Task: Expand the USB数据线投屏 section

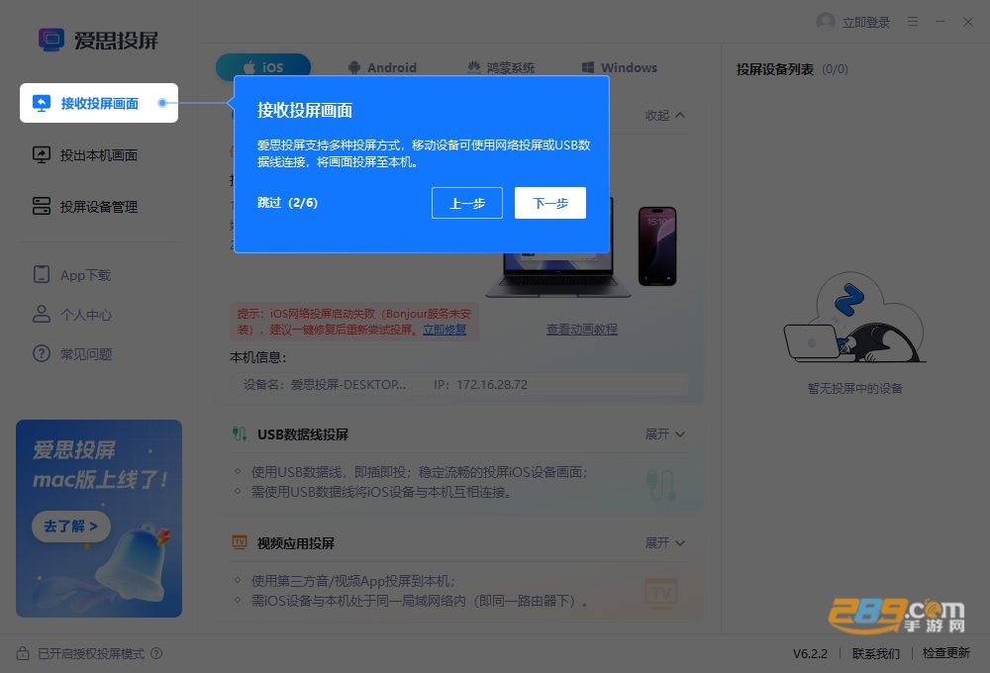Action: (x=665, y=434)
